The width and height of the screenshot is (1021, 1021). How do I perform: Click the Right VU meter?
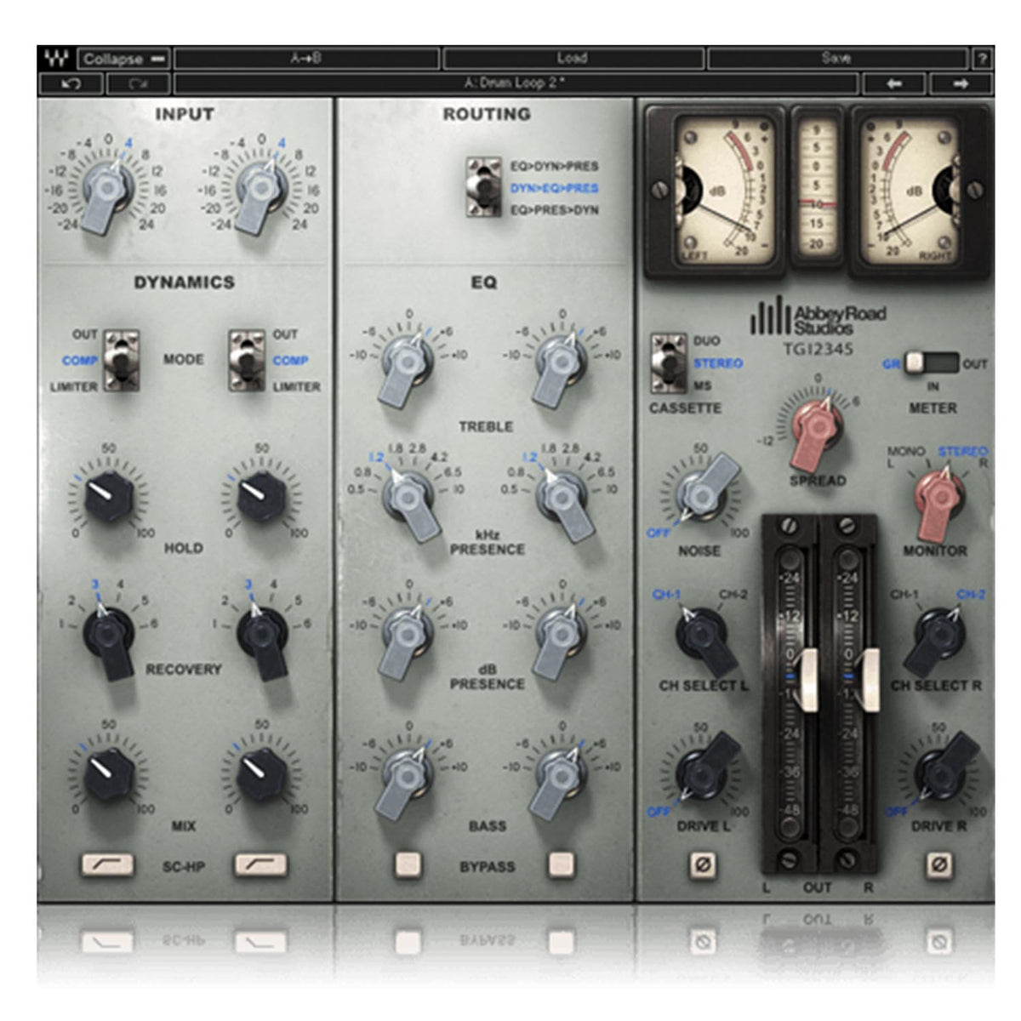point(919,191)
